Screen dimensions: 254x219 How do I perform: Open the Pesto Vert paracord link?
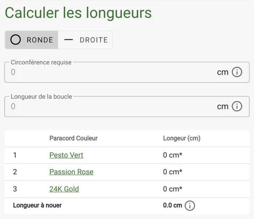66,155
